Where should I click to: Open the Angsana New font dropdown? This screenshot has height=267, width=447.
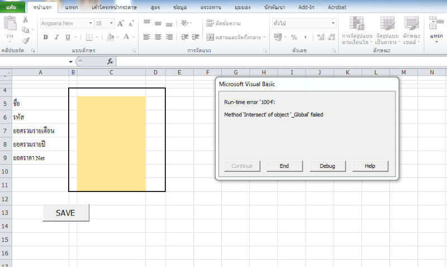click(90, 24)
